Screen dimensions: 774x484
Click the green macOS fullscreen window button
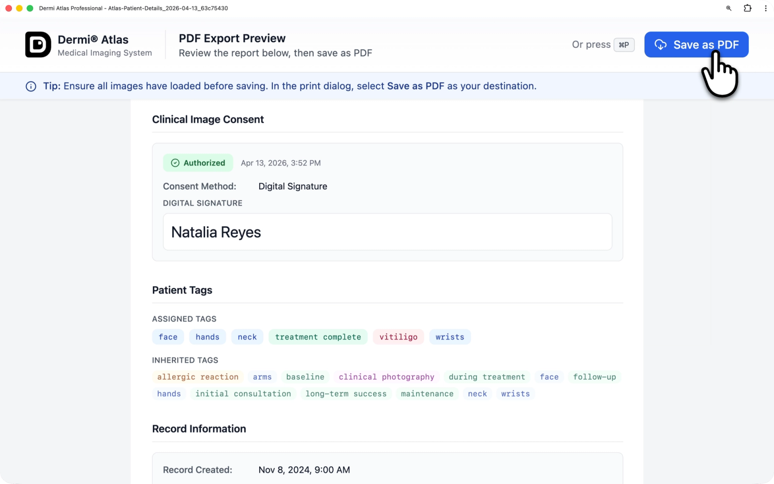(30, 8)
